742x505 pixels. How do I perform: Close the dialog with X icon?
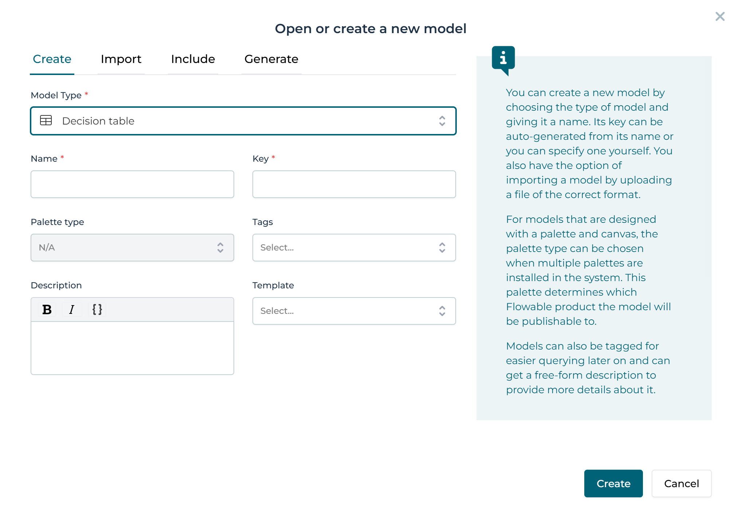(720, 16)
